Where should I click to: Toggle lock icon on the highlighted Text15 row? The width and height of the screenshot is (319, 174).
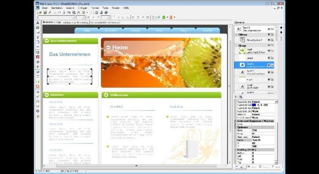point(272,65)
